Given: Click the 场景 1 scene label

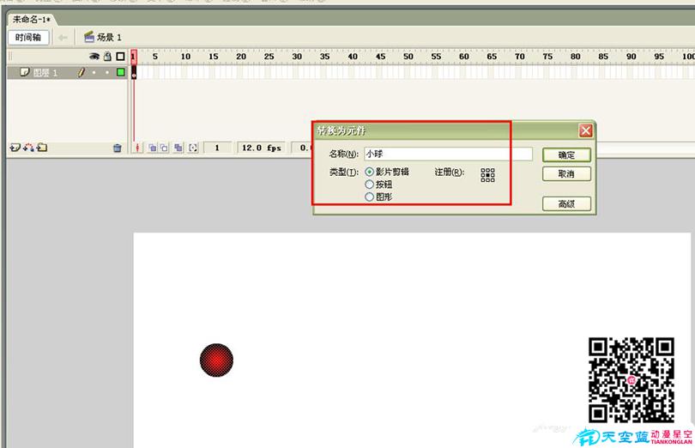Looking at the screenshot, I should 109,37.
